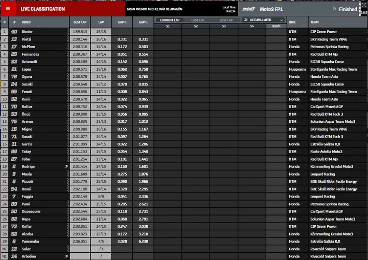This screenshot has width=368, height=260.
Task: Click the Bike column header
Action: (297, 22)
